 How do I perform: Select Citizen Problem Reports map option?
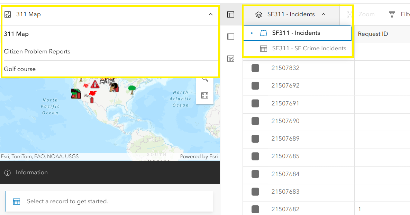pos(37,51)
